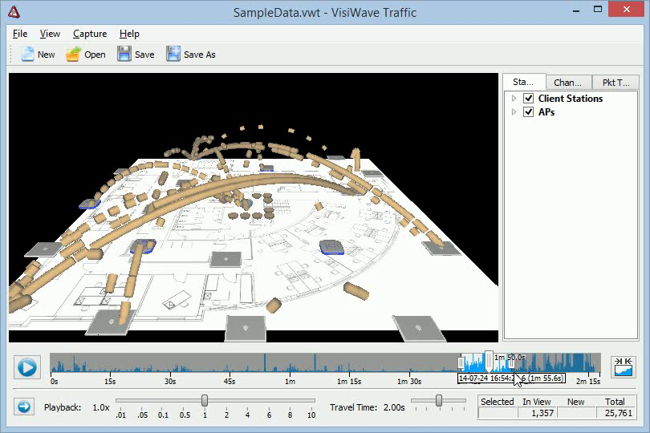Minimize the VisiWave Traffic window
Image resolution: width=650 pixels, height=433 pixels.
pos(576,10)
